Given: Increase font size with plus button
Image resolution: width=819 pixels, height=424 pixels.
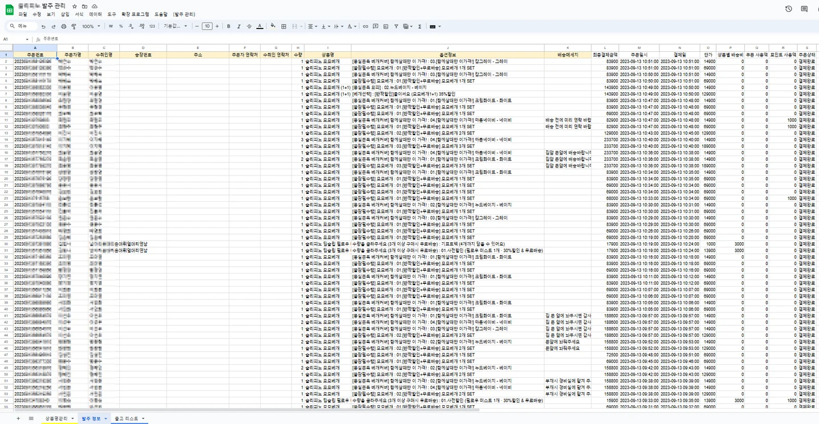Looking at the screenshot, I should point(217,26).
